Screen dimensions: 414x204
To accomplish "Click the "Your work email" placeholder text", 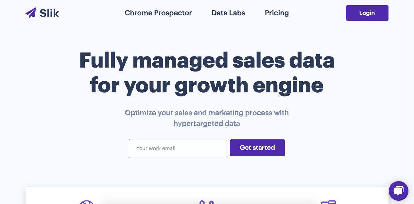I will click(x=156, y=148).
